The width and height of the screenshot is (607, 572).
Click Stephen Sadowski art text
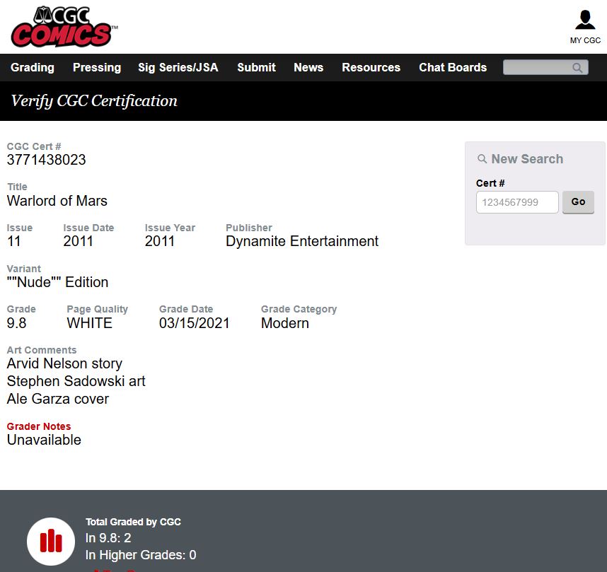point(76,381)
